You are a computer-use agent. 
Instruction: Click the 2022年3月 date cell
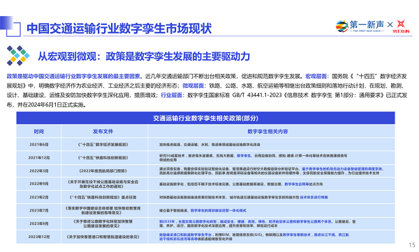[x=39, y=171]
